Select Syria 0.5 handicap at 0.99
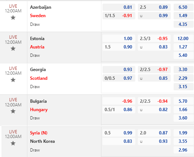 coord(119,133)
